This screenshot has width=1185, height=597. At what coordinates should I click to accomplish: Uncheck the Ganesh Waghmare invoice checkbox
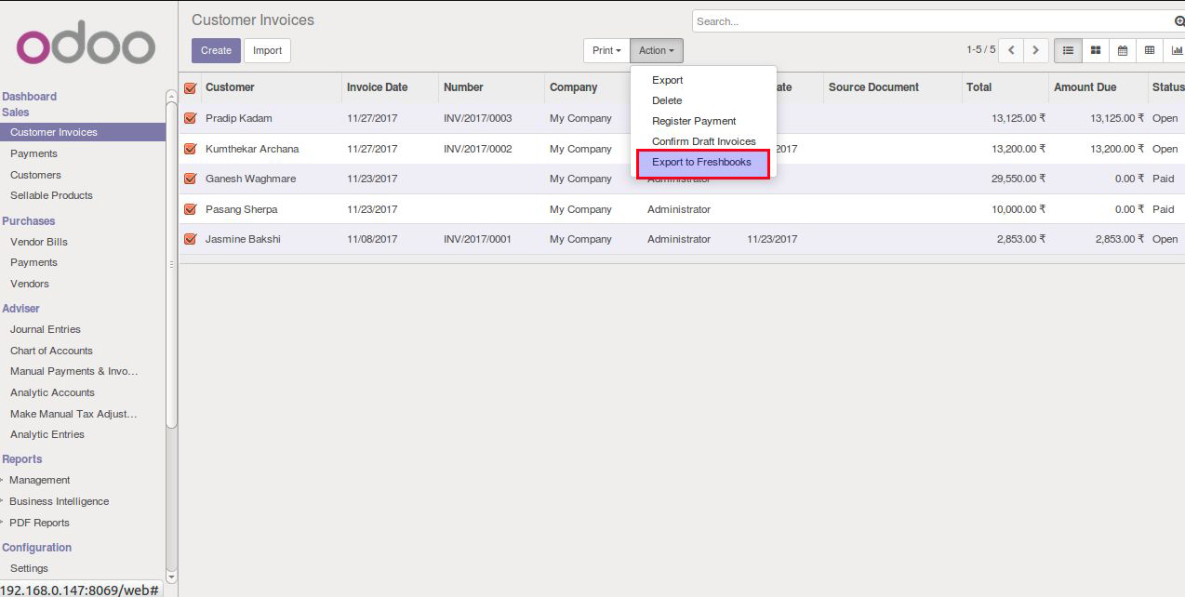[190, 179]
